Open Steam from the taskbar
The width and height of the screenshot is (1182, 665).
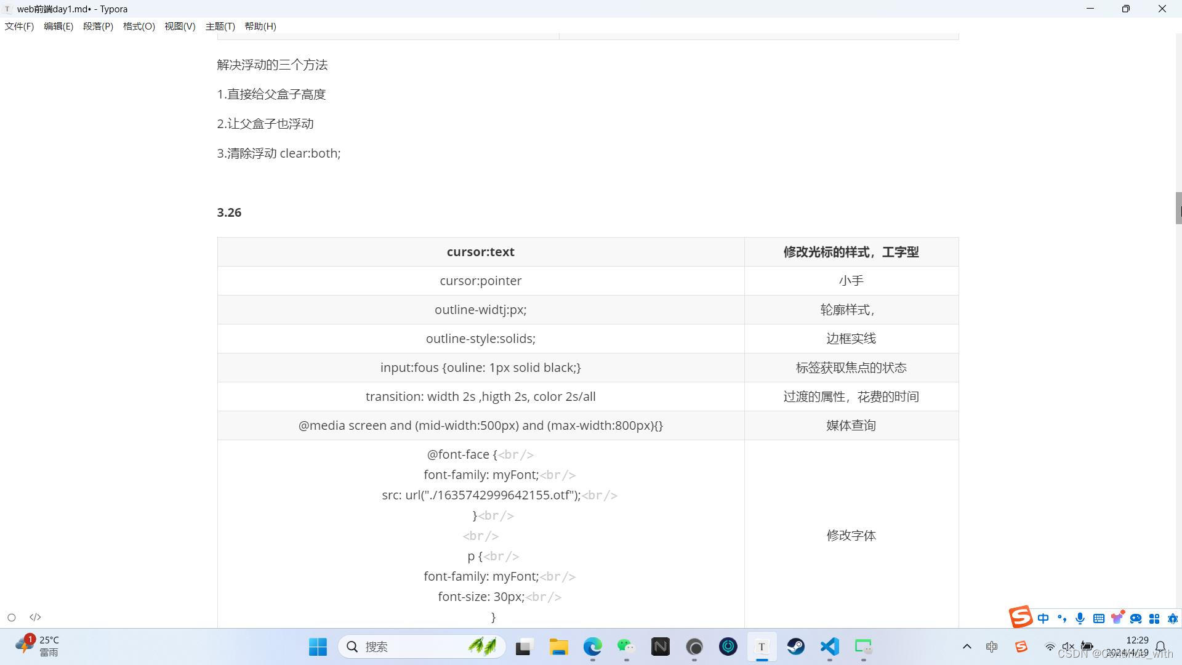(x=795, y=647)
